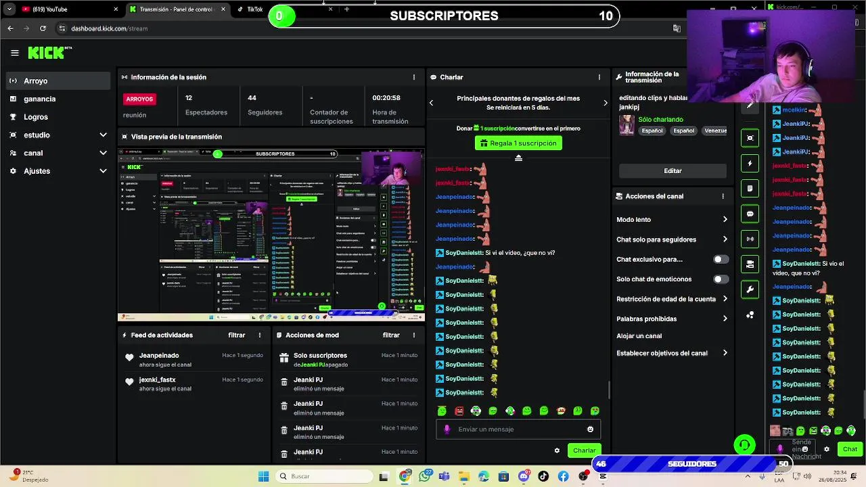This screenshot has width=866, height=487.
Task: Open options menu of Feed de actividades
Action: [x=260, y=335]
